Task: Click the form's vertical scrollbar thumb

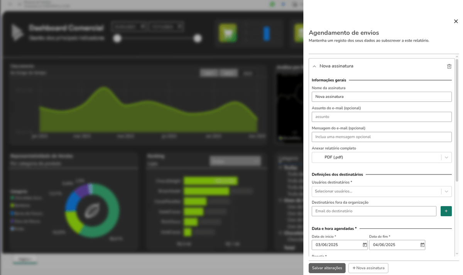Action: tap(457, 116)
